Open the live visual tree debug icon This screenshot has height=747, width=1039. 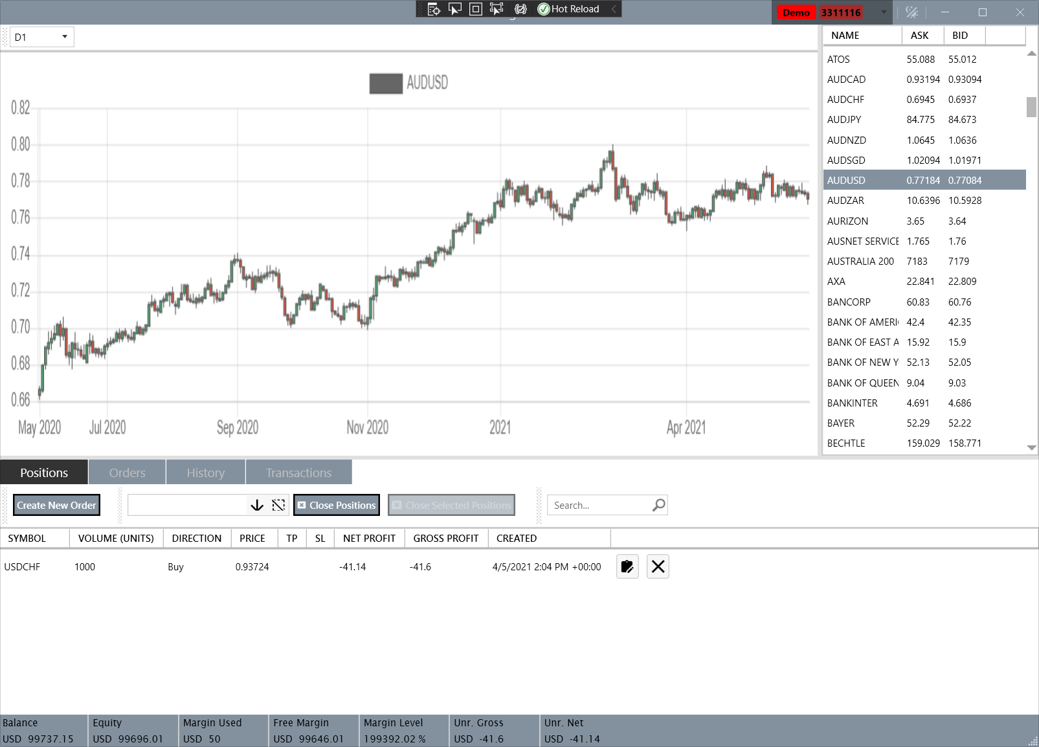coord(434,9)
